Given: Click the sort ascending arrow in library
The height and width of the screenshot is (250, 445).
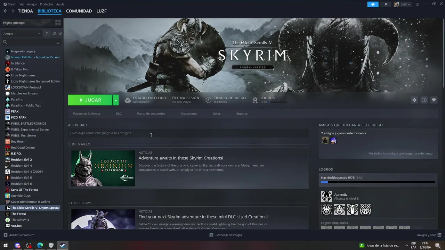Looking at the screenshot, I should (x=47, y=33).
